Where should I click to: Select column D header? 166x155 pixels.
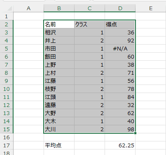[120, 8]
